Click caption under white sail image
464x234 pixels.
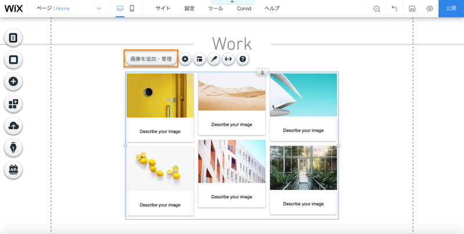pos(303,130)
